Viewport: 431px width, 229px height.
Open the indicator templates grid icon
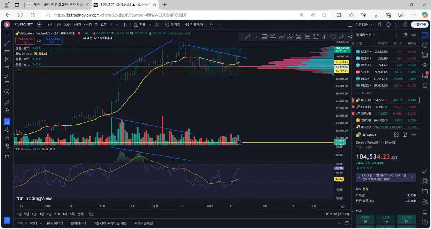coord(157,24)
